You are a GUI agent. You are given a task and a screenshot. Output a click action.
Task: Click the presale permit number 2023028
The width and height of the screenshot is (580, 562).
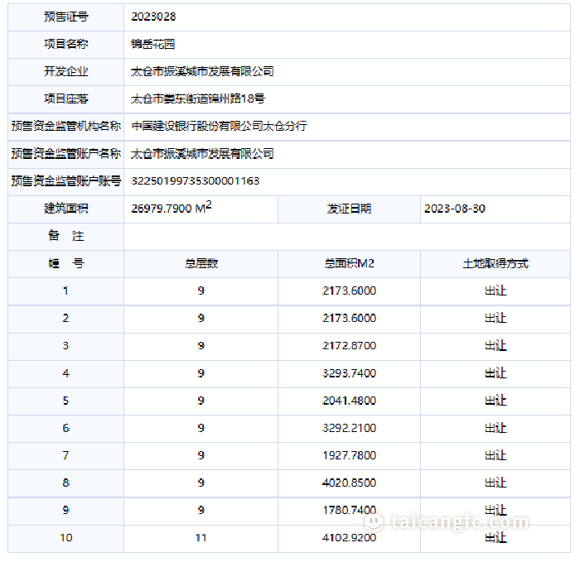pyautogui.click(x=154, y=17)
